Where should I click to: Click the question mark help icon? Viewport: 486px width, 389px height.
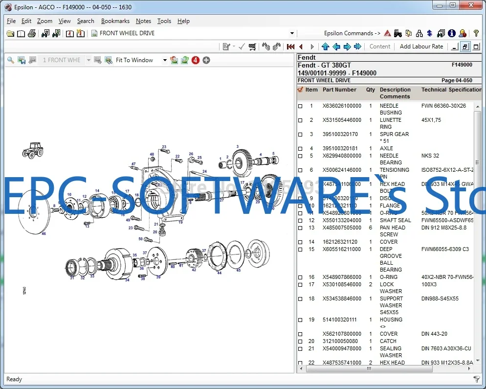point(475,33)
